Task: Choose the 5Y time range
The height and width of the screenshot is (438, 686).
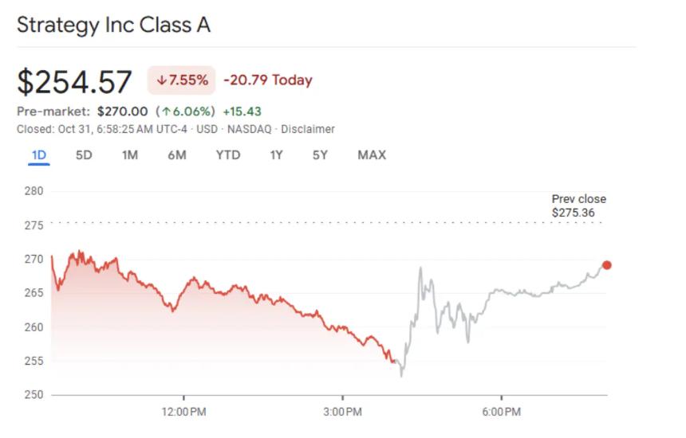Action: tap(320, 155)
